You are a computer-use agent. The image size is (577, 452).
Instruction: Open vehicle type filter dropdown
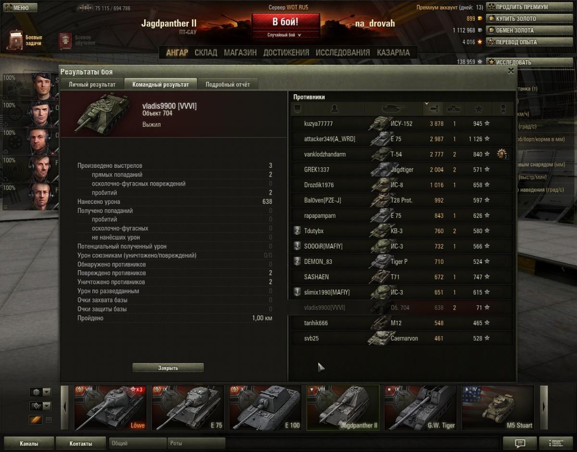coord(40,406)
